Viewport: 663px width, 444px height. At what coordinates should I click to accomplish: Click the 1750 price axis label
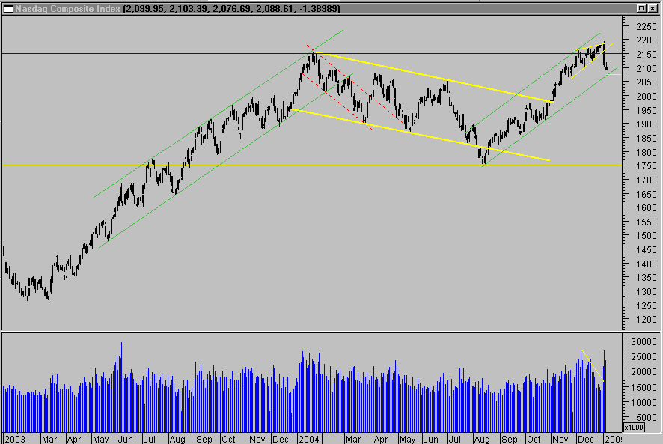pos(646,166)
